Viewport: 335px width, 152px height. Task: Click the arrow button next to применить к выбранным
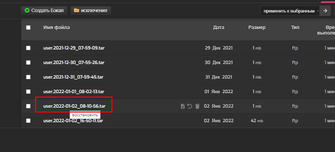click(x=325, y=11)
